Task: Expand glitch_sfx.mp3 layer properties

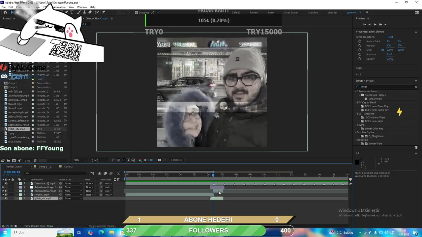Action: [x=17, y=198]
